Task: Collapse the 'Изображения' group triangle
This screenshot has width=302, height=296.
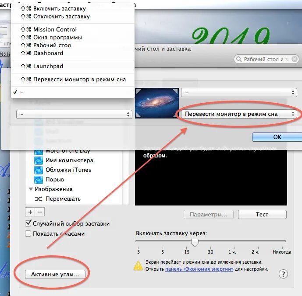Action: point(31,189)
